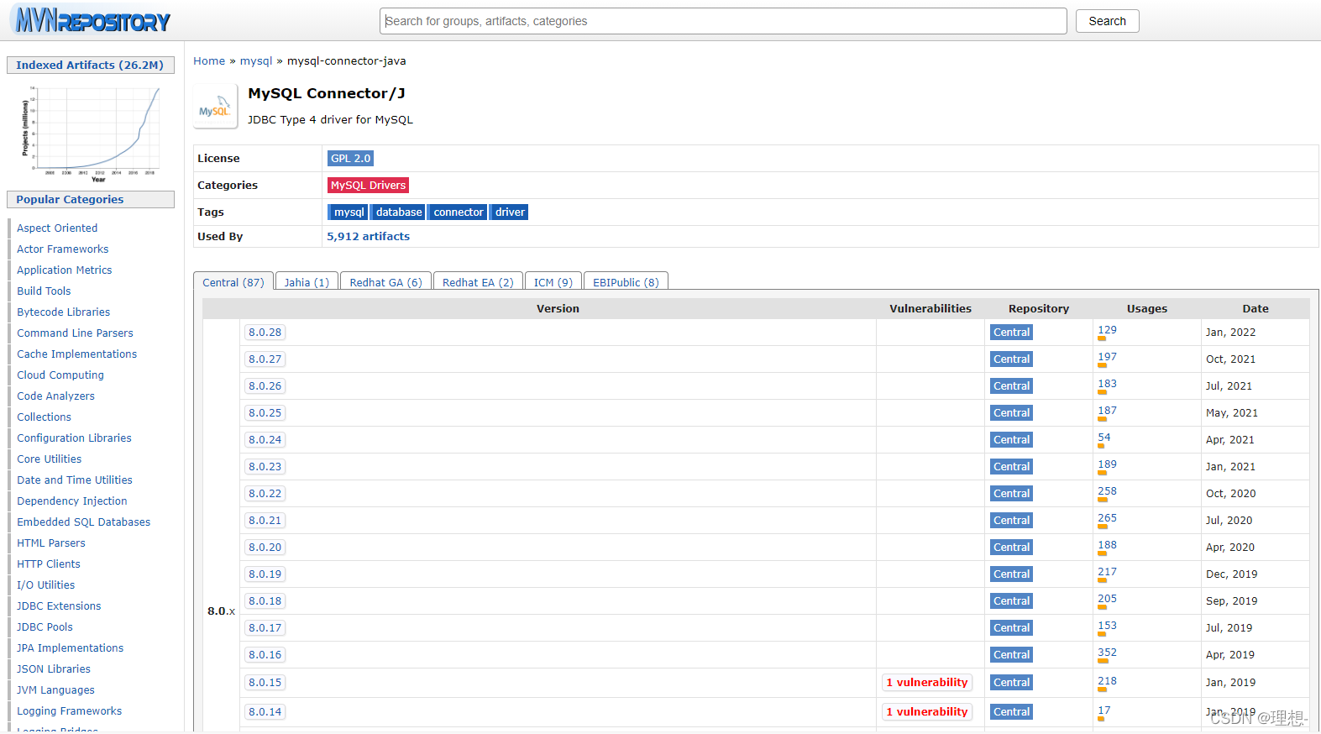Open the Logging Frameworks category
The width and height of the screenshot is (1321, 734).
[x=70, y=711]
